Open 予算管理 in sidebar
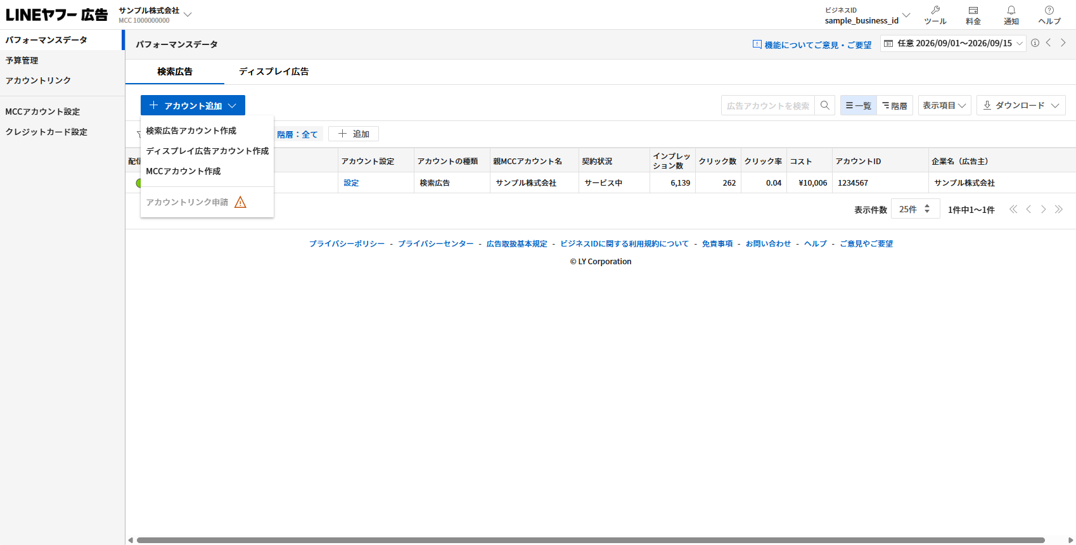The height and width of the screenshot is (545, 1076). tap(62, 60)
